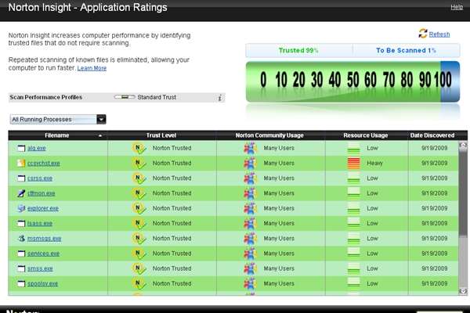Click the process list scrollbar thumb
This screenshot has width=470, height=313.
(x=463, y=193)
